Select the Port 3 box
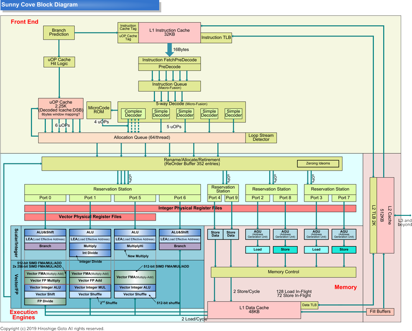The height and width of the screenshot is (331, 412). click(316, 198)
